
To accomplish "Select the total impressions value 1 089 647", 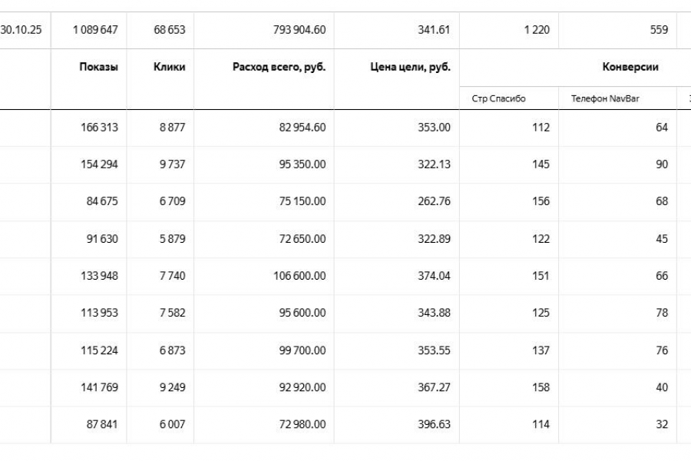I will 96,31.
